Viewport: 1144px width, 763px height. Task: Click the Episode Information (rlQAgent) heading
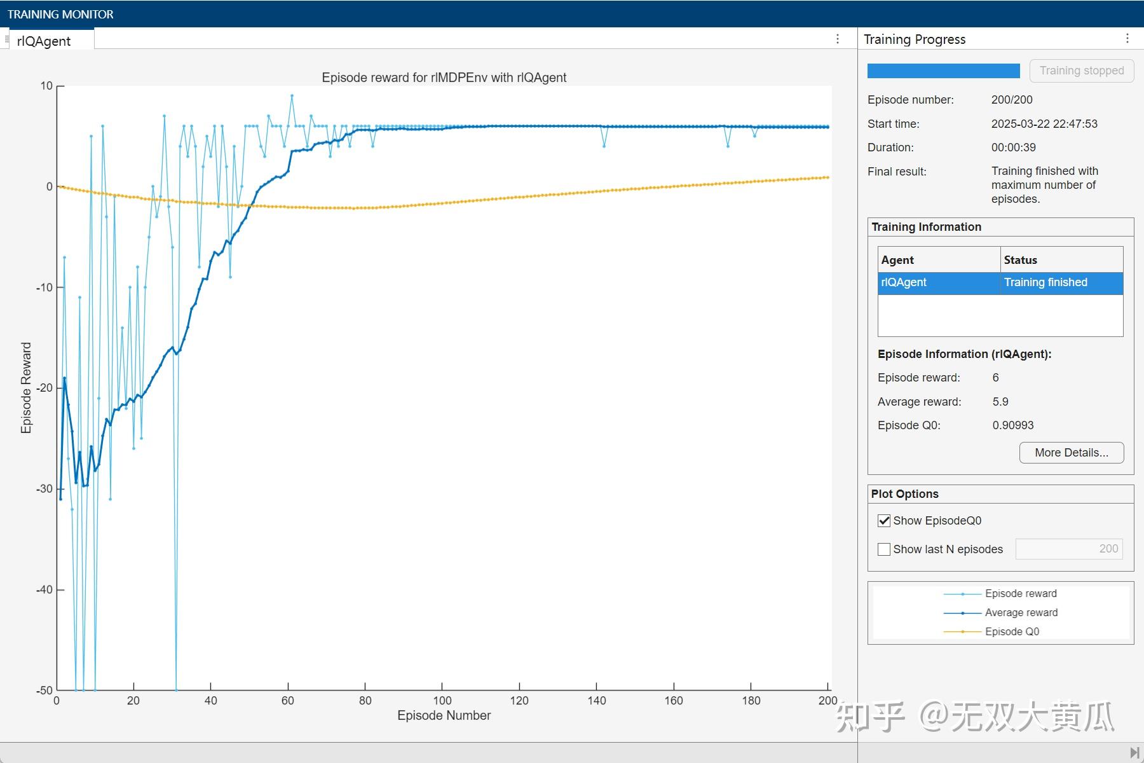(x=964, y=354)
